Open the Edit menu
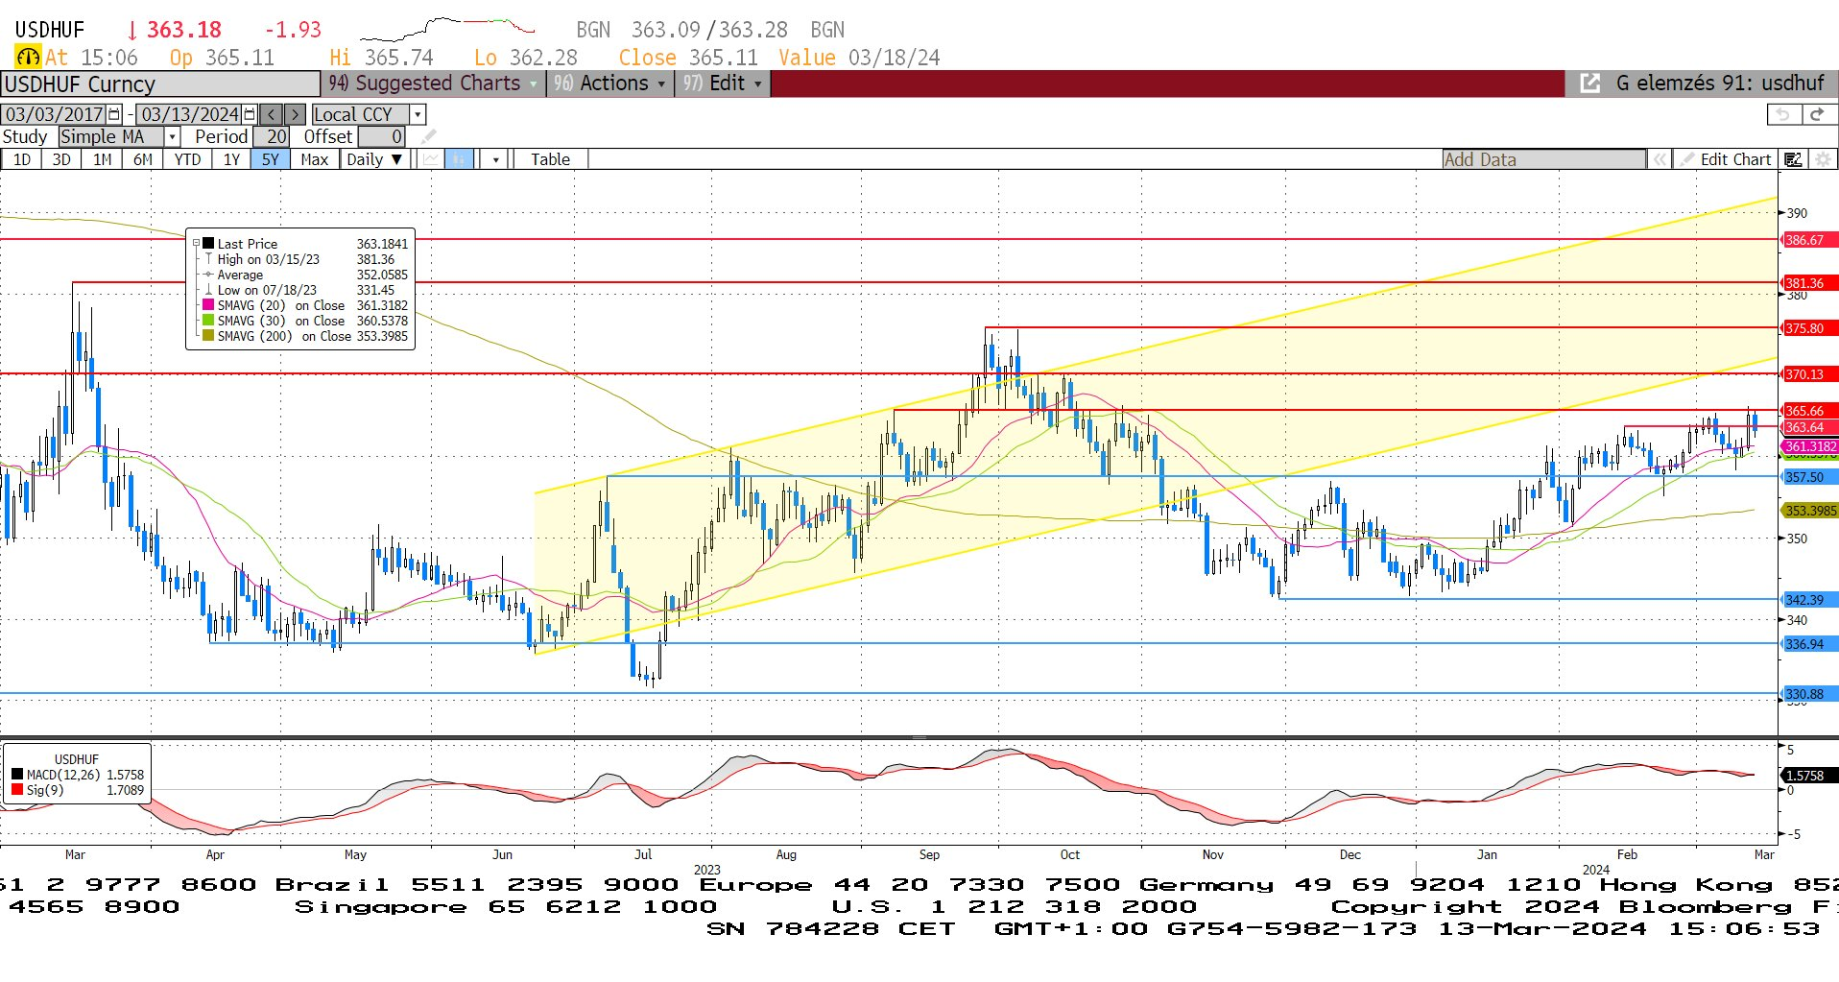Viewport: 1839px width, 982px height. 723,84
